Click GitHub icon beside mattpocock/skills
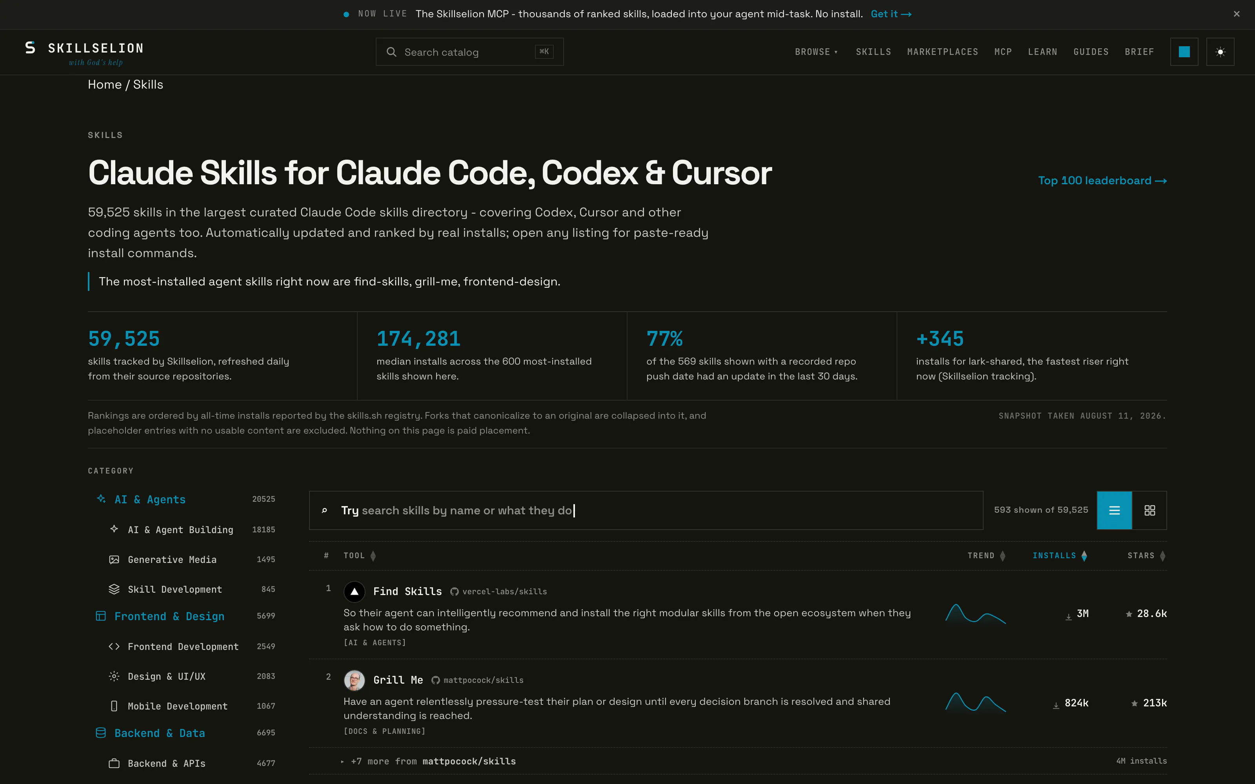Image resolution: width=1255 pixels, height=784 pixels. (x=436, y=680)
